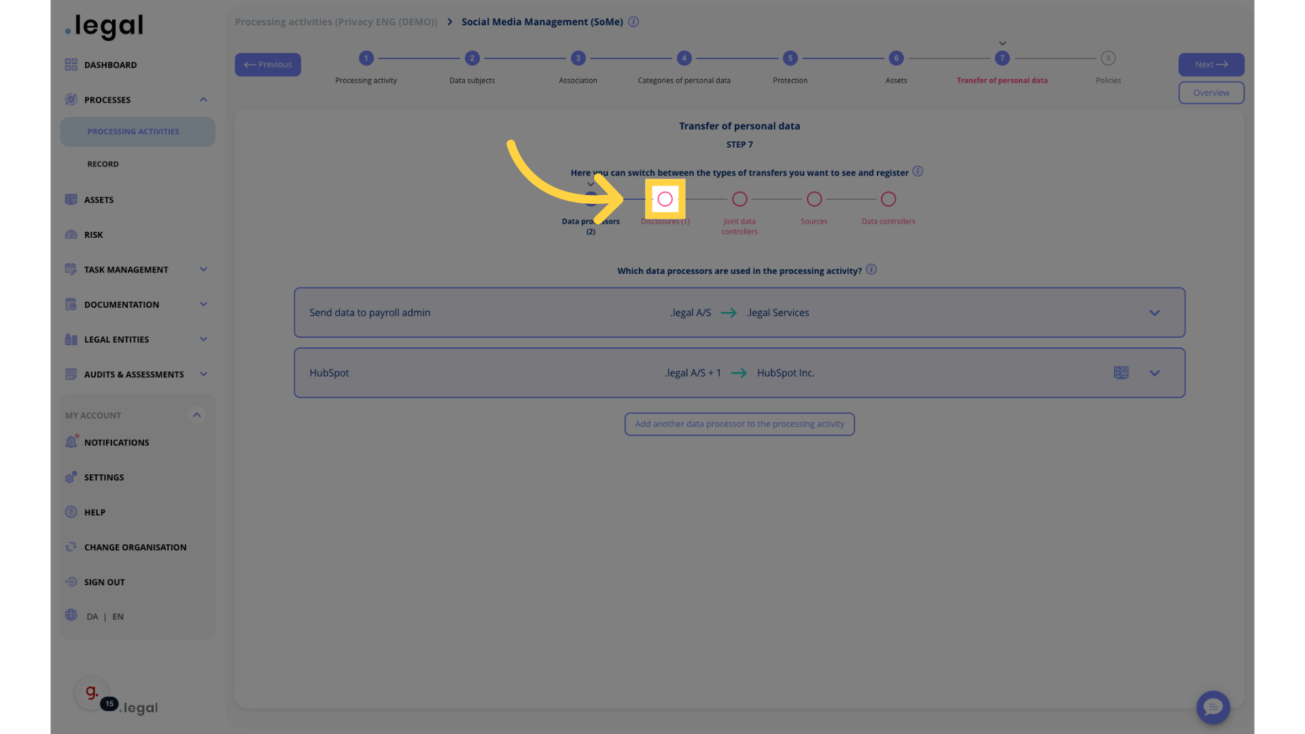1305x734 pixels.
Task: Click the Overview button top right
Action: point(1211,92)
